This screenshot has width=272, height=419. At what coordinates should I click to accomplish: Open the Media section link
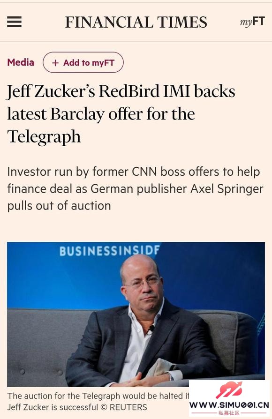coord(21,62)
